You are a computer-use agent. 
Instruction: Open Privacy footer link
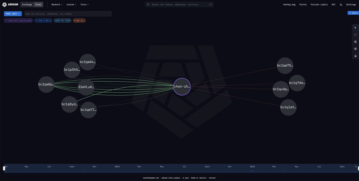(x=212, y=178)
